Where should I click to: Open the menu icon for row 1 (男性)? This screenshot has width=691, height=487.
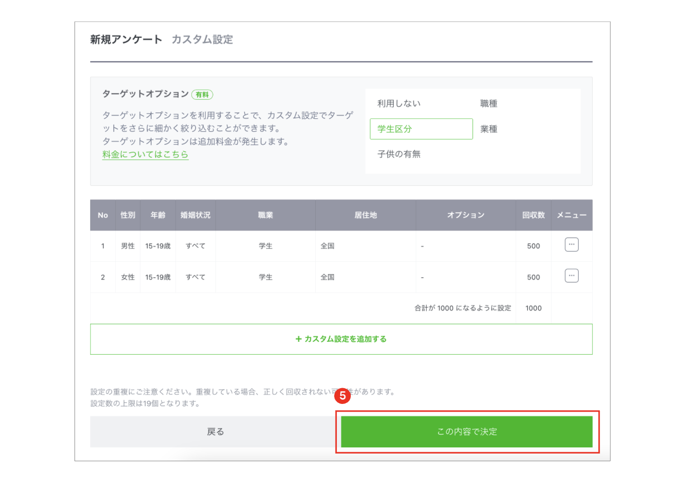pos(572,244)
